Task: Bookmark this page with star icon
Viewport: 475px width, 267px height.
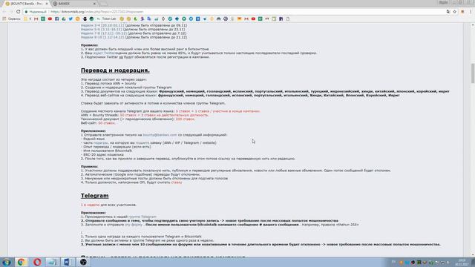Action: (x=455, y=12)
